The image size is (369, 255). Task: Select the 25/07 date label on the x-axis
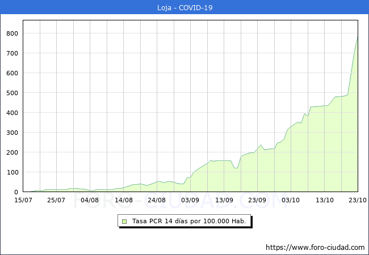pyautogui.click(x=56, y=200)
